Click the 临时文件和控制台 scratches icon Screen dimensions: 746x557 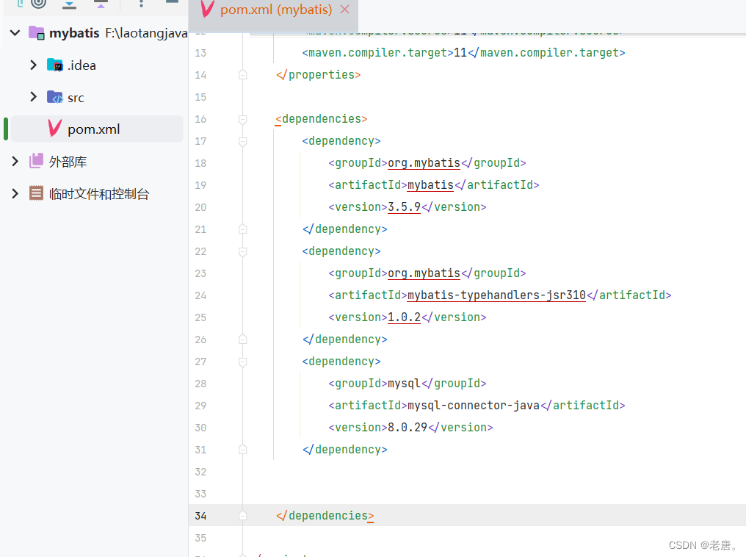click(36, 193)
